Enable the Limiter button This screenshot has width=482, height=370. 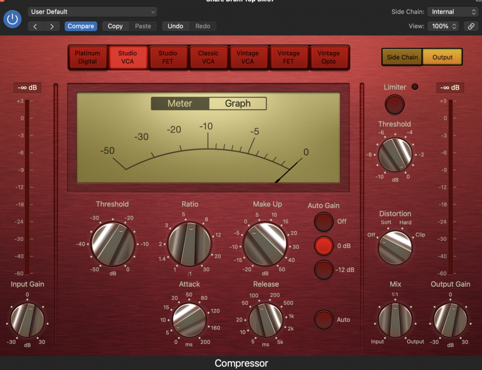(x=394, y=105)
